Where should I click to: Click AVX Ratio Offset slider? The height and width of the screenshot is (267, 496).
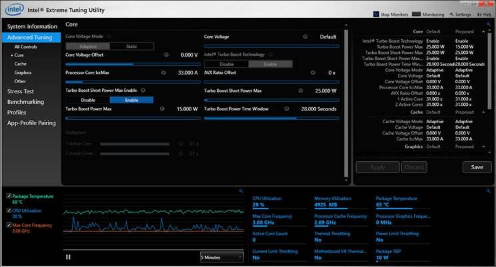click(x=271, y=82)
